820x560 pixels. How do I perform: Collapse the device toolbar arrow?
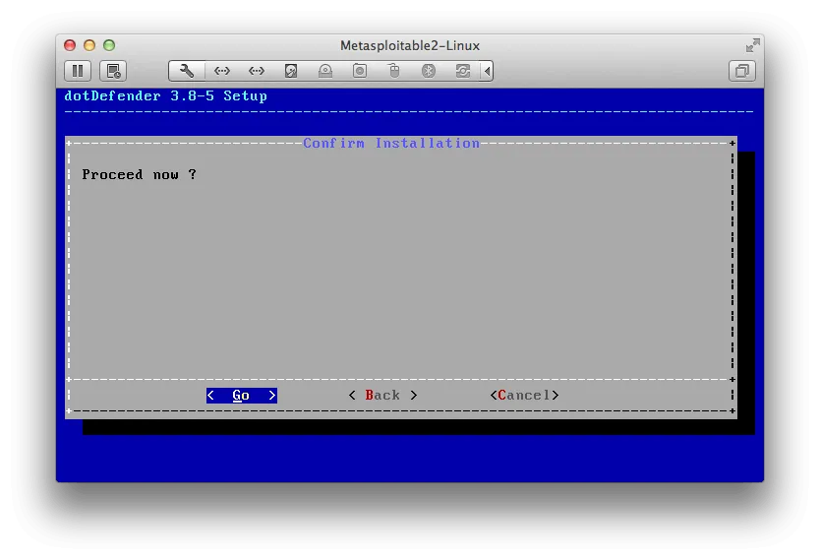pyautogui.click(x=487, y=71)
